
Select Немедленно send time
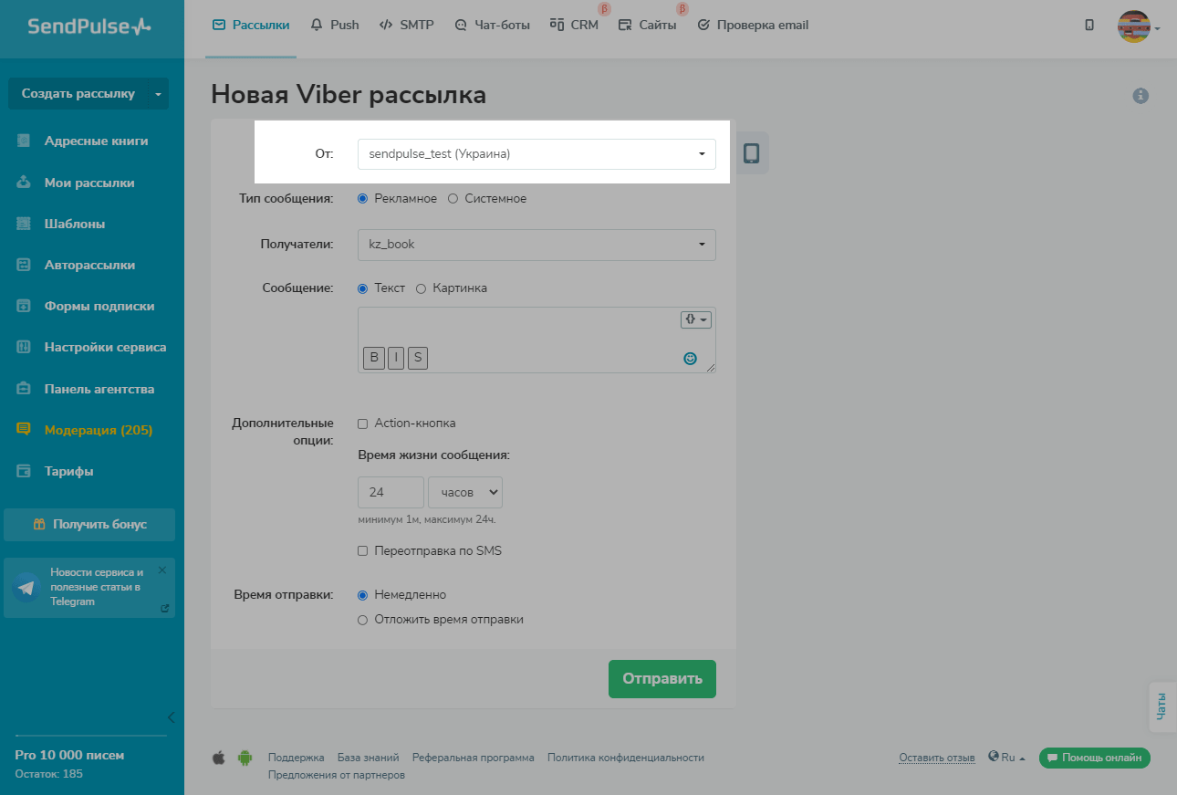363,595
